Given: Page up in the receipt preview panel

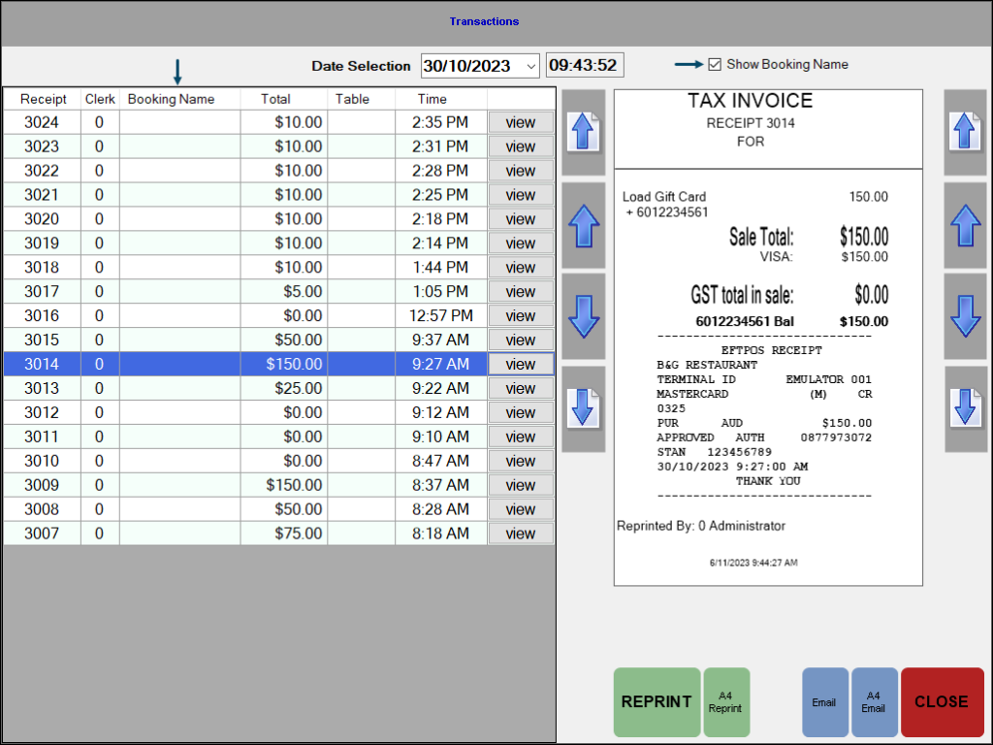Looking at the screenshot, I should coord(965,132).
